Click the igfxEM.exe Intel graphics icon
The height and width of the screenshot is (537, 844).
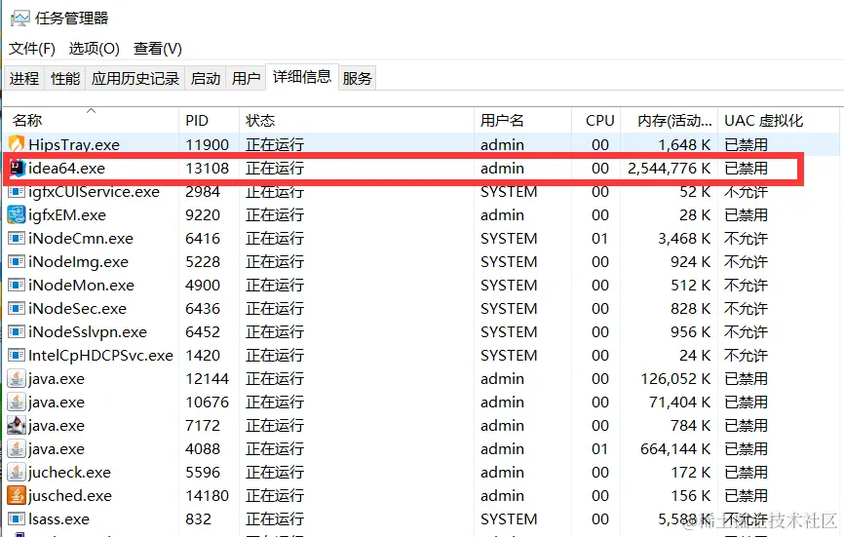coord(17,214)
